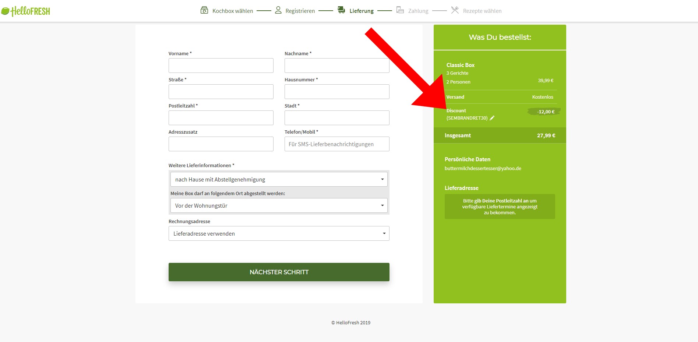Edit the SEMBRANDRET30 discount with the pencil icon

point(493,118)
